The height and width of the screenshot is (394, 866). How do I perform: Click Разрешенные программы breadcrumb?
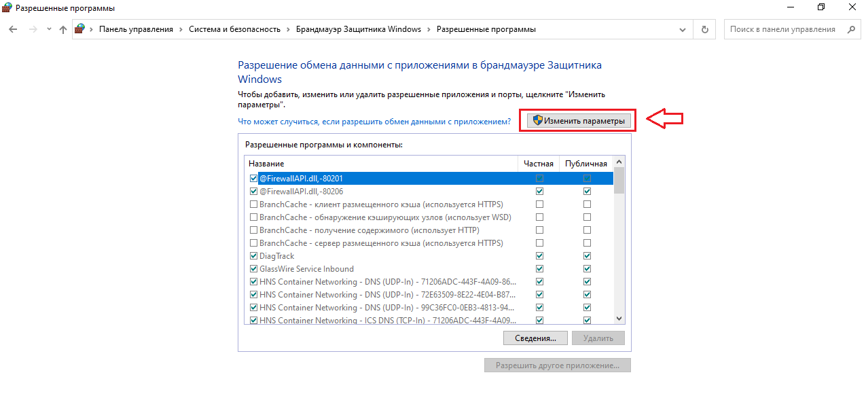(486, 29)
